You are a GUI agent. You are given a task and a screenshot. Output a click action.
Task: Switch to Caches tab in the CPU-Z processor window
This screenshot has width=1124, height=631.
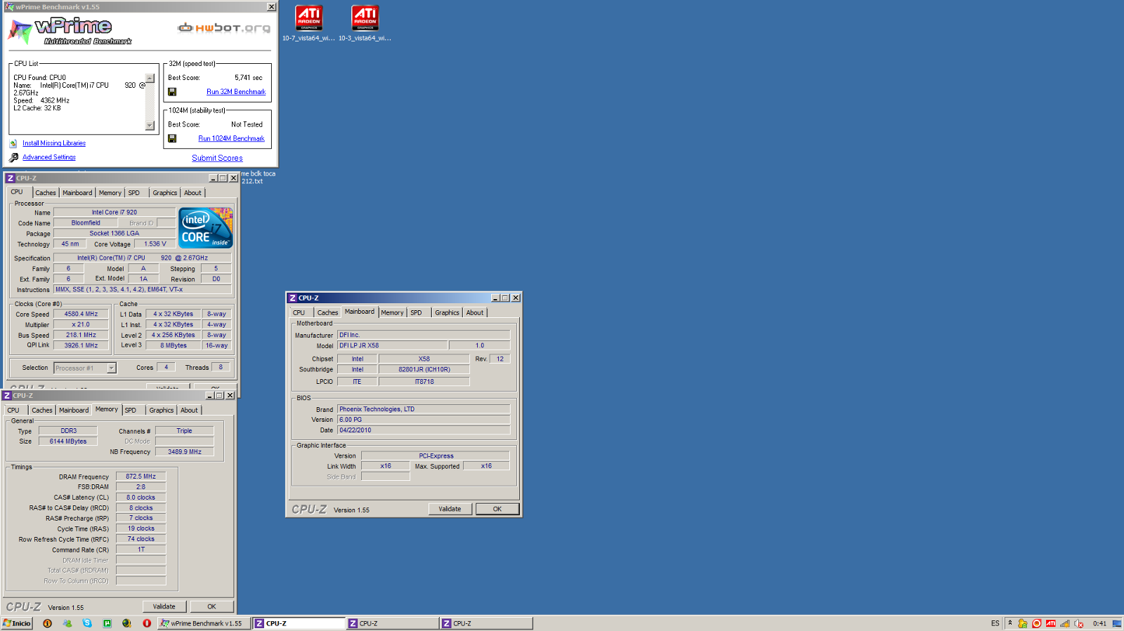click(46, 193)
